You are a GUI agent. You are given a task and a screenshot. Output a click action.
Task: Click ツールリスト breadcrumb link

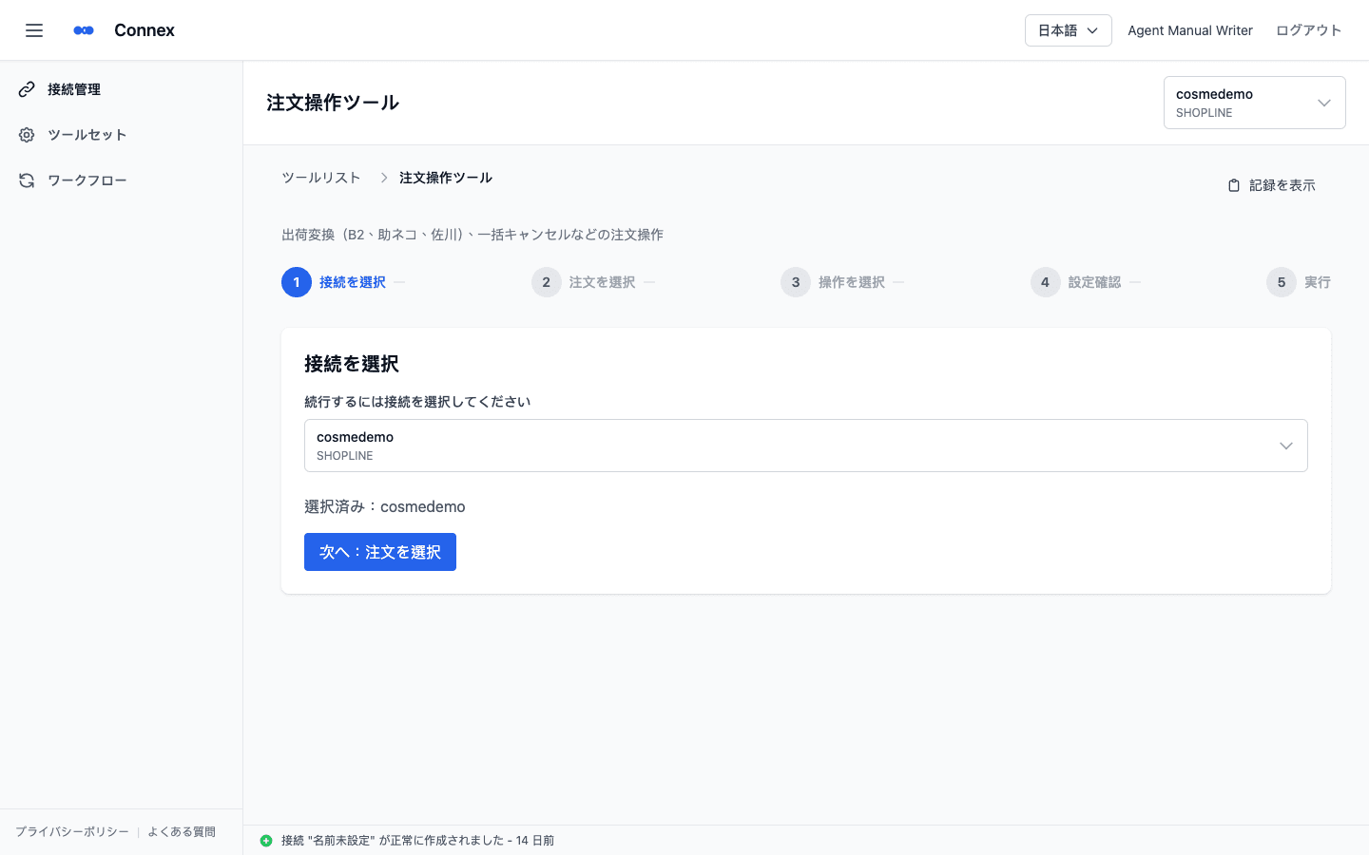click(x=321, y=178)
